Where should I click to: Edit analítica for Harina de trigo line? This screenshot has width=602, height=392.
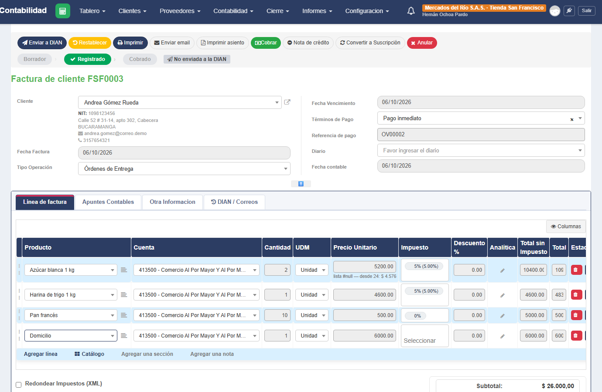pos(503,295)
